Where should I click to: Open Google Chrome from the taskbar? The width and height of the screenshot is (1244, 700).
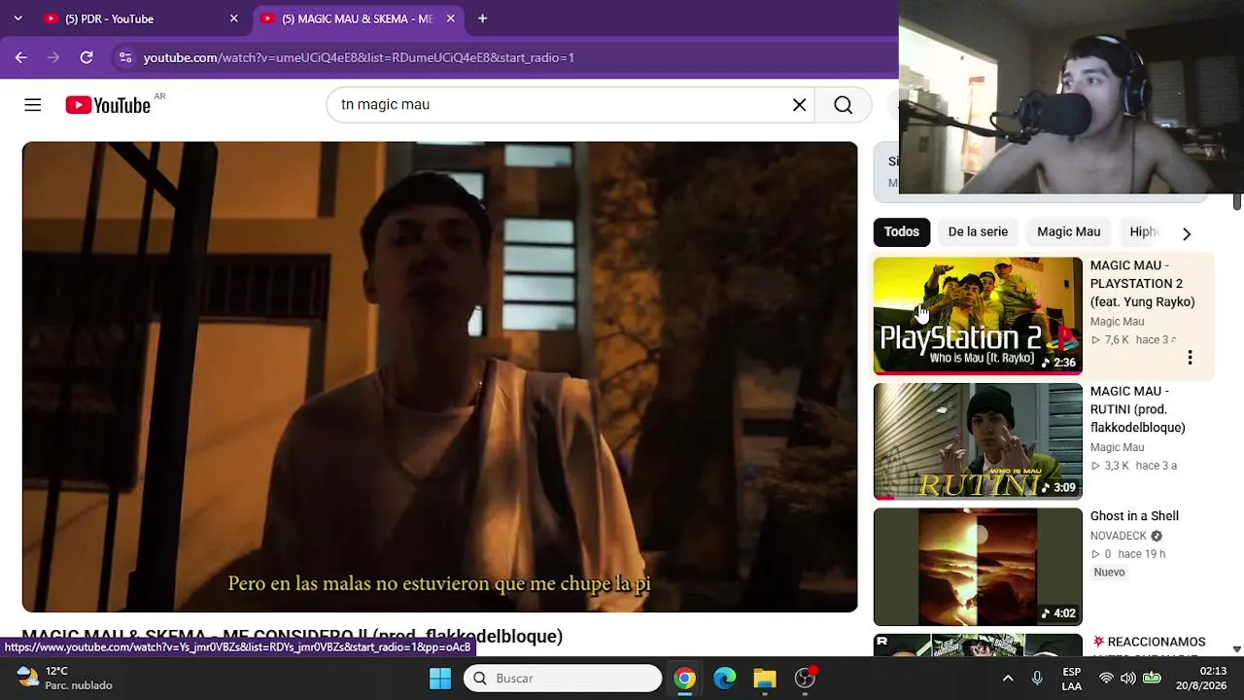click(x=685, y=678)
